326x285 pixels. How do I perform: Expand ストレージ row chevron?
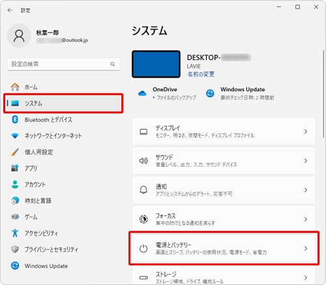(306, 278)
